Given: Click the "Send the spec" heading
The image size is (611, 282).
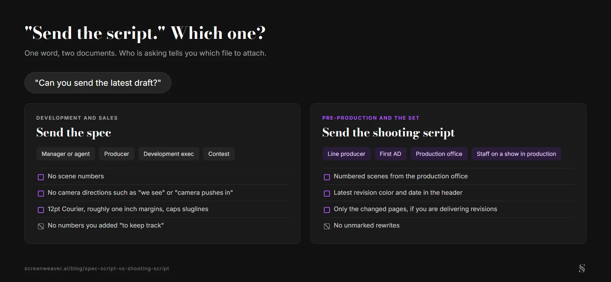Looking at the screenshot, I should coord(74,133).
